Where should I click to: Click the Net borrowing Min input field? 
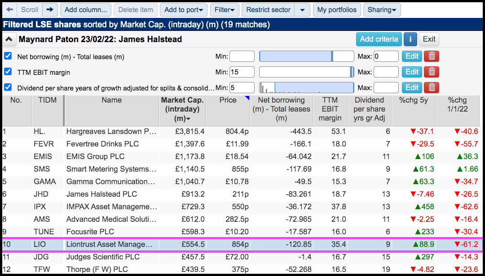[242, 56]
